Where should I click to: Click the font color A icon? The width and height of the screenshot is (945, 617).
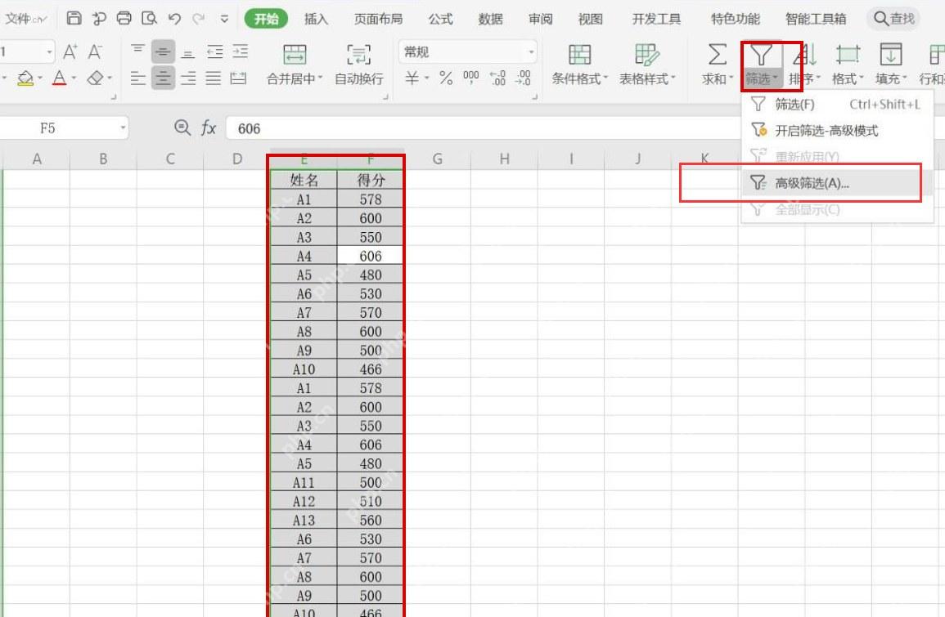(x=59, y=78)
